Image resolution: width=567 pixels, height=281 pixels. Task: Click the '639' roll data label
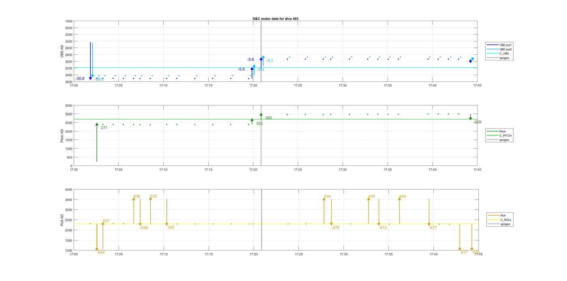pyautogui.click(x=327, y=197)
